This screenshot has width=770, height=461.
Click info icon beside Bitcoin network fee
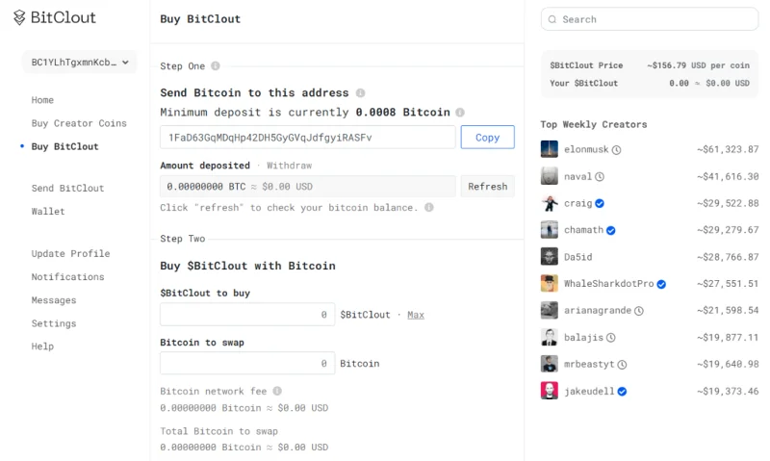(277, 391)
